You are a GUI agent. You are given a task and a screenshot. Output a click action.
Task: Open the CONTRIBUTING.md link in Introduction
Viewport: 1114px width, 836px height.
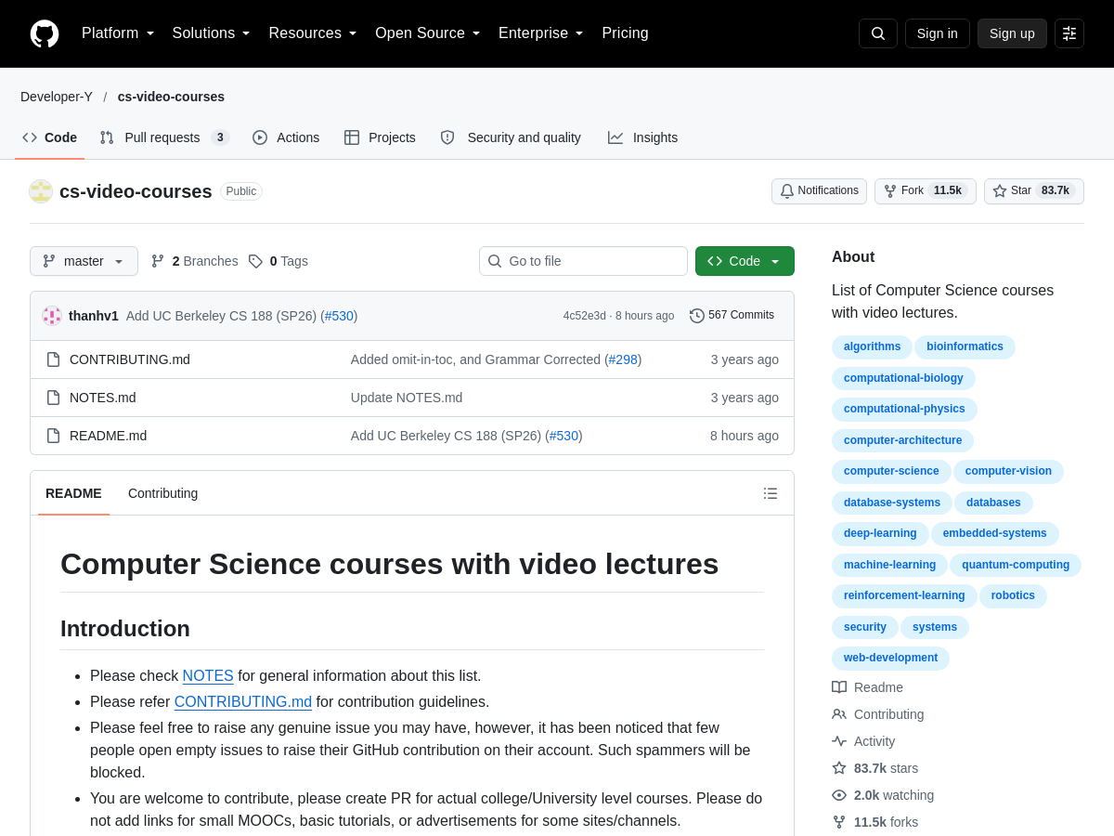pos(243,702)
